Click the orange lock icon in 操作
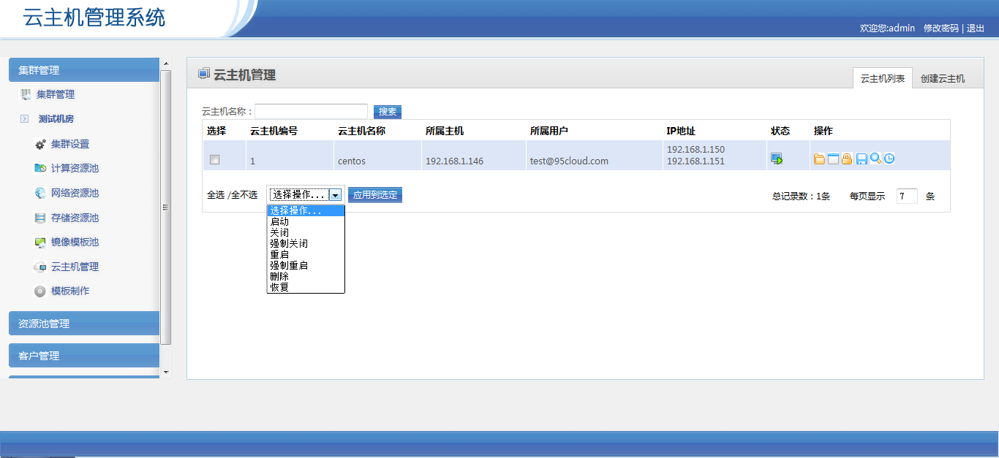Screen dimensions: 999x458 [x=847, y=159]
